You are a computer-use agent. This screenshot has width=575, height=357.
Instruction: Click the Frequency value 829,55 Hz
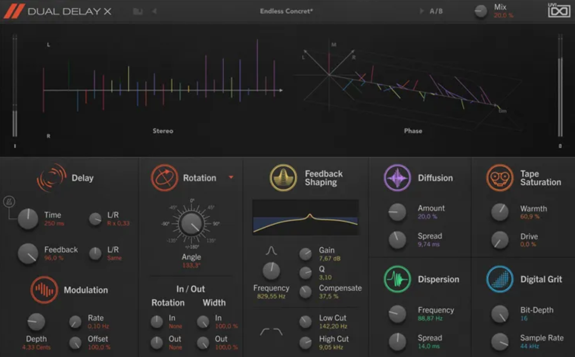click(271, 296)
